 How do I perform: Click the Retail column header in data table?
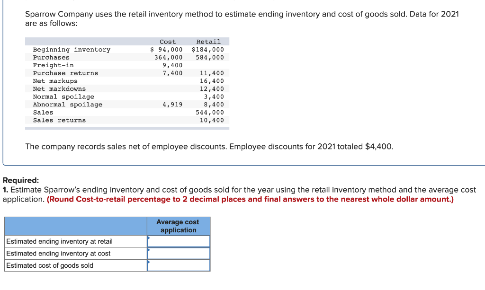pyautogui.click(x=208, y=41)
